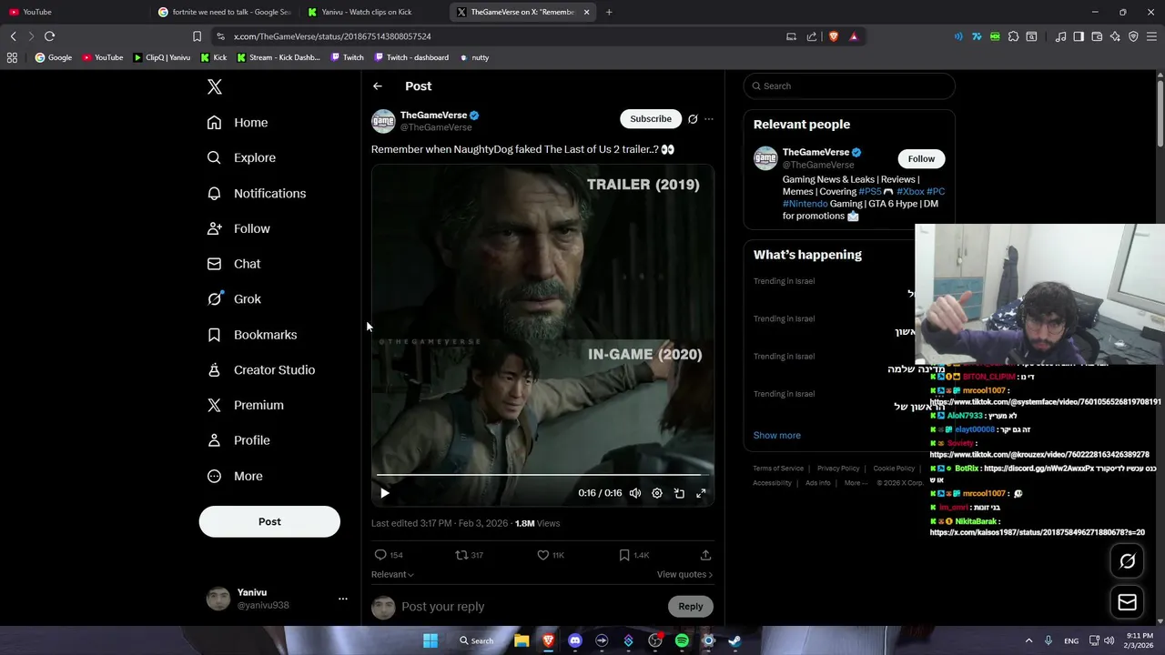Mute the video volume

tap(635, 493)
